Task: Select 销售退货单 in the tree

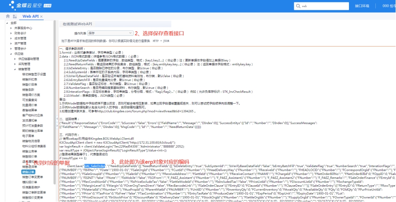Action: tap(30, 167)
